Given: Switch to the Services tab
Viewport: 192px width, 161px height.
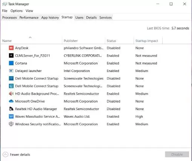Looking at the screenshot, I should pos(105,18).
